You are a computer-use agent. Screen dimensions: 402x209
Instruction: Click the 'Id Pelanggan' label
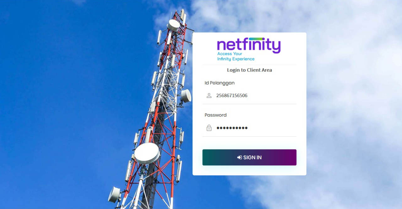point(220,83)
